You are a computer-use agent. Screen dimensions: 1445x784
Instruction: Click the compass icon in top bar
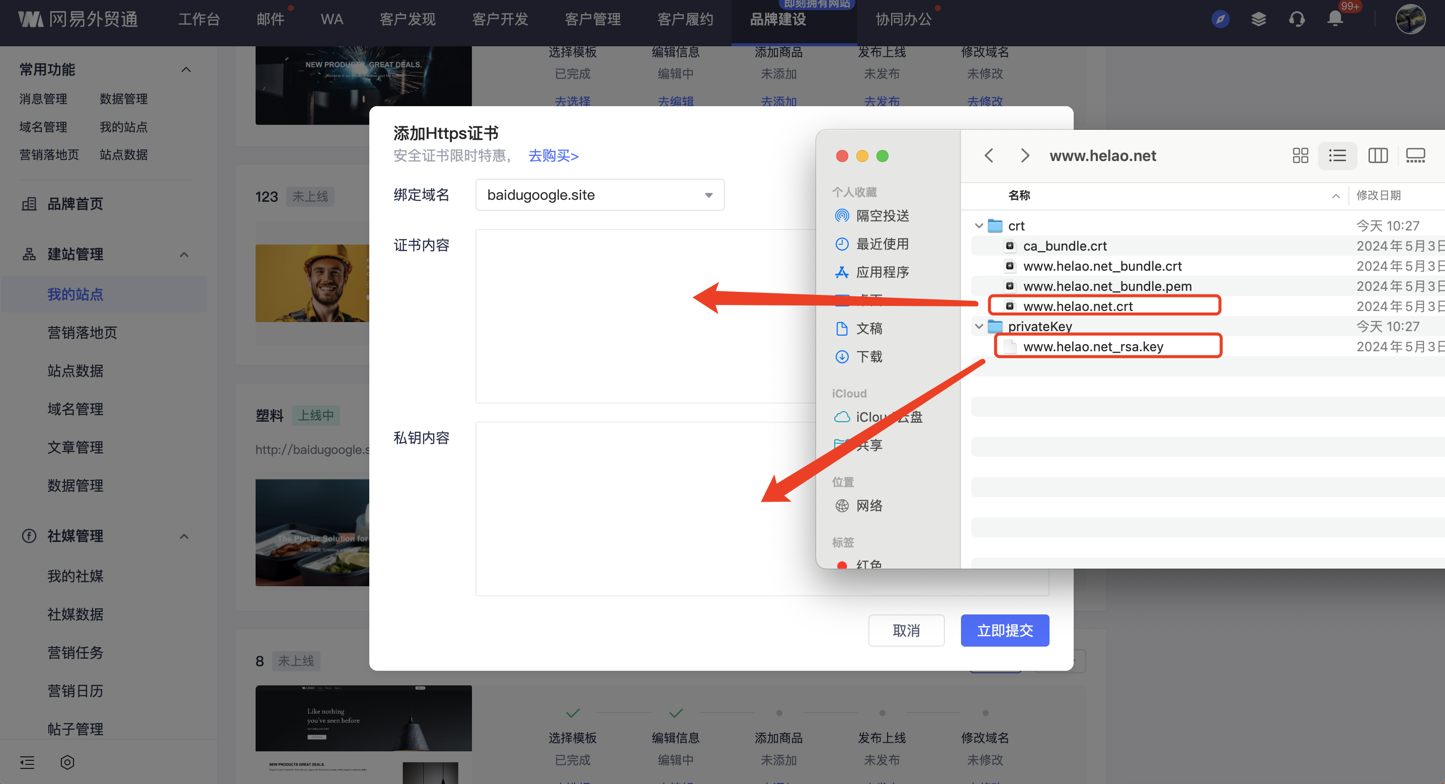[x=1220, y=19]
